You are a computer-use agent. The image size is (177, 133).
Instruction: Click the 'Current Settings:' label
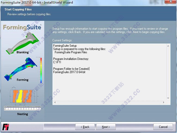(62, 40)
